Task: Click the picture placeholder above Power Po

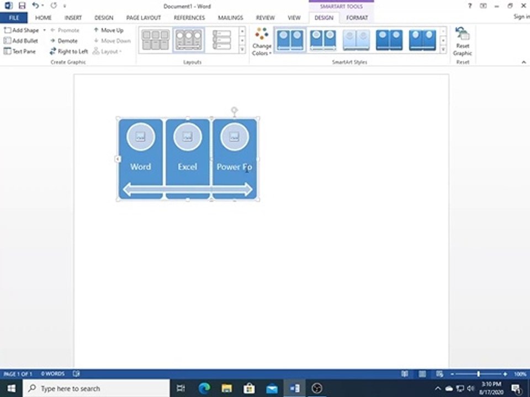Action: tap(234, 137)
